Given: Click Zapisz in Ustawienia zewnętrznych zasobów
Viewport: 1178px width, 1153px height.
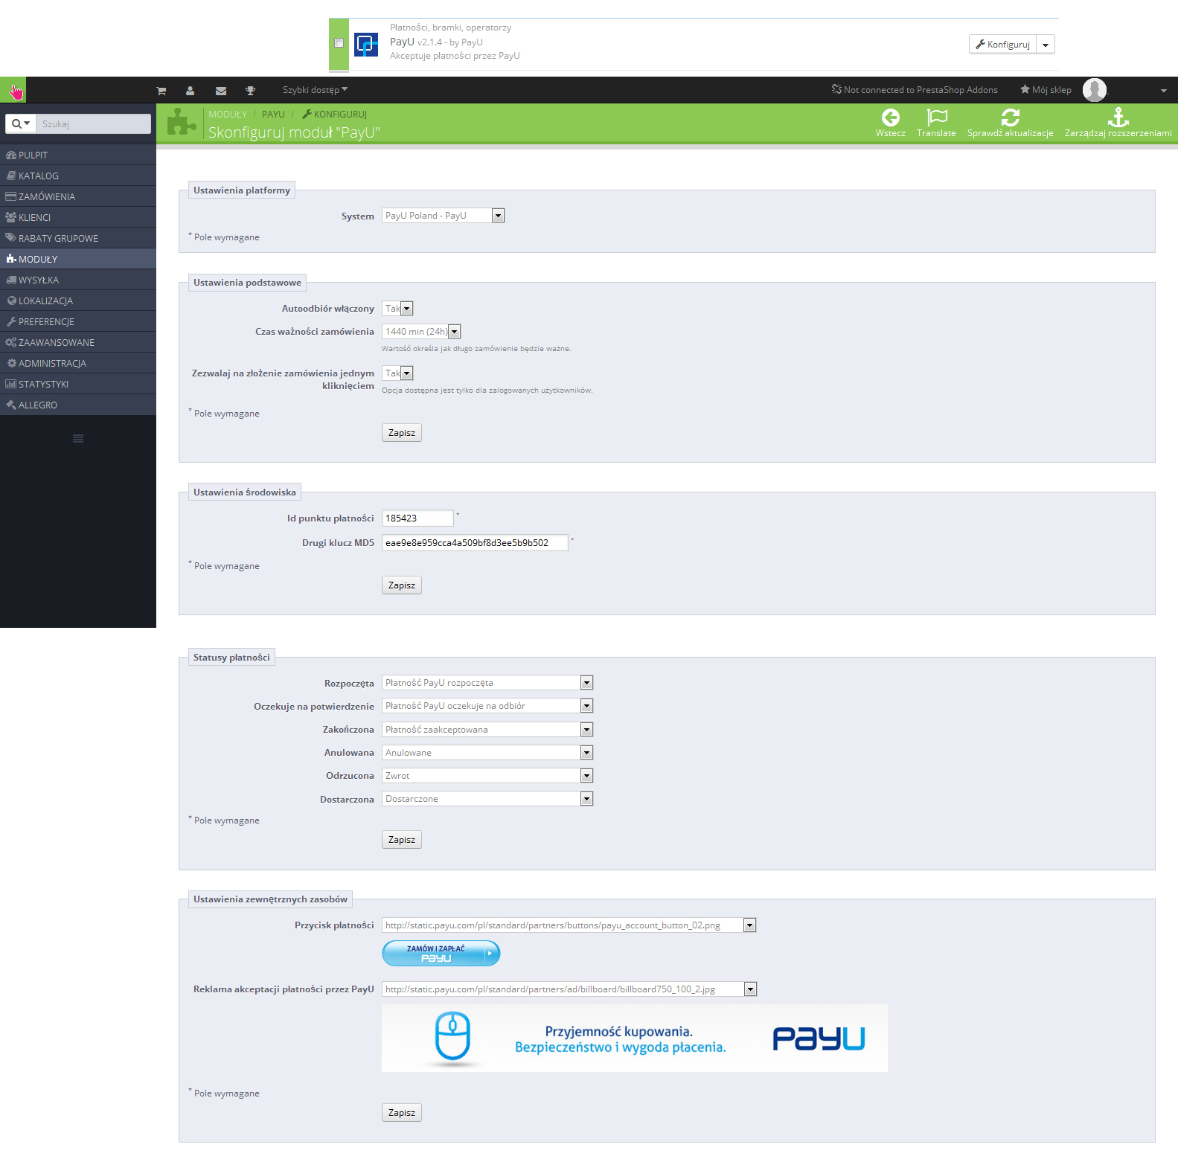Looking at the screenshot, I should [402, 1113].
